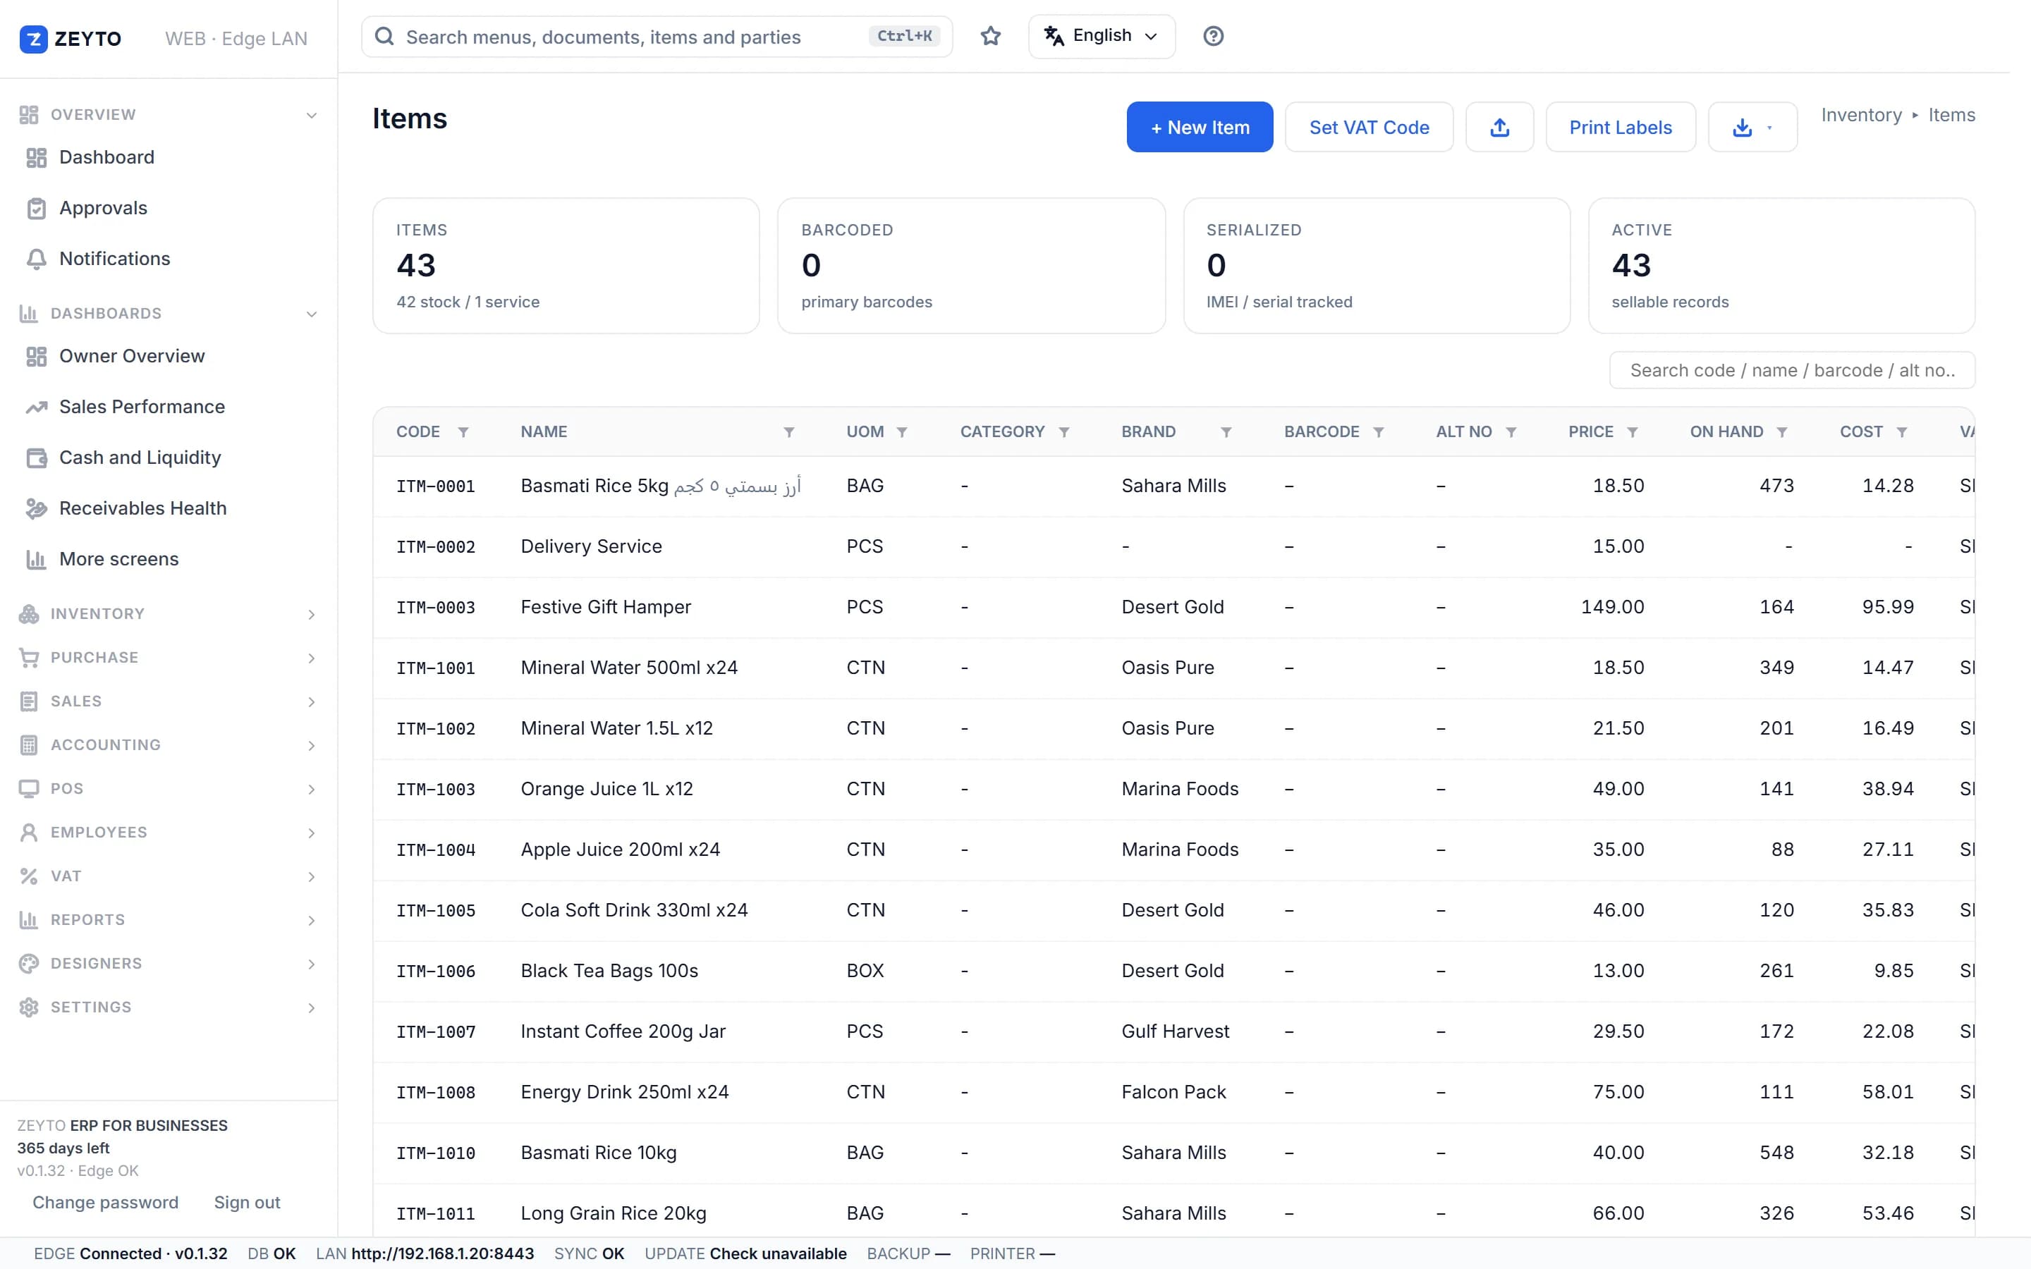2031x1269 pixels.
Task: Expand the Settings sidebar section
Action: pyautogui.click(x=168, y=1007)
